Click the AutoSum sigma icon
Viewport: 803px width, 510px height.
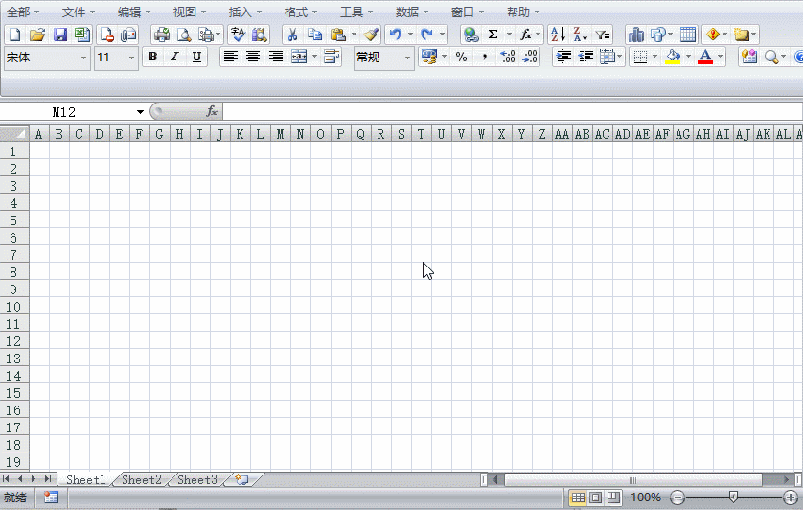pos(493,35)
